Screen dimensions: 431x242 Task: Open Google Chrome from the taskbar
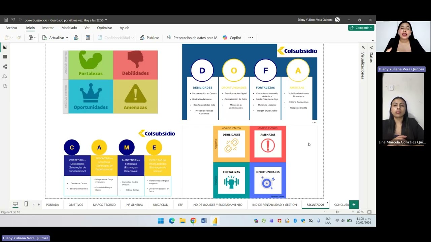pos(193,221)
